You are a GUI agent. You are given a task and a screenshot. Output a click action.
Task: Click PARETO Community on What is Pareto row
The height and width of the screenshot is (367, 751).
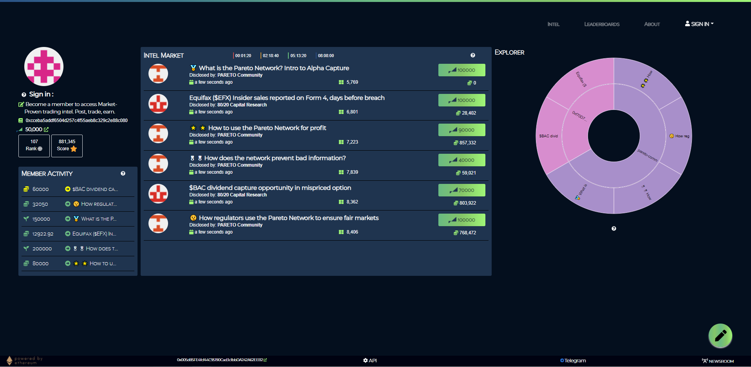click(240, 75)
